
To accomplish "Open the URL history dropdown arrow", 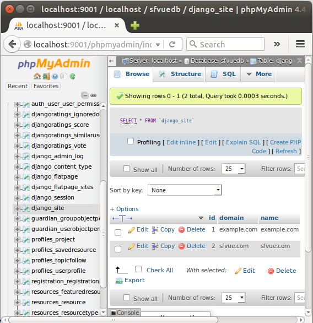I will coord(158,45).
